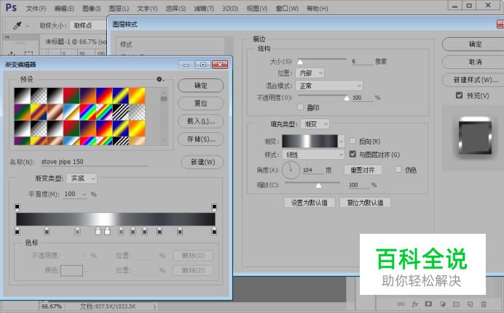Delete layer using the trash can icon
Screen dimensions: 504x313
pyautogui.click(x=484, y=304)
